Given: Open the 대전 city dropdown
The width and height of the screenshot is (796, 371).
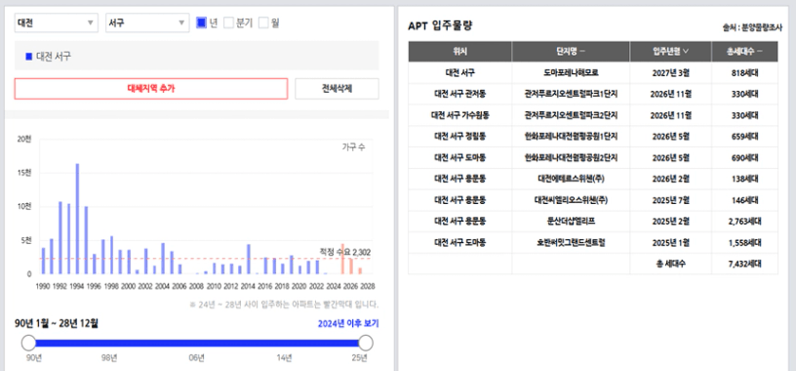Looking at the screenshot, I should point(56,22).
